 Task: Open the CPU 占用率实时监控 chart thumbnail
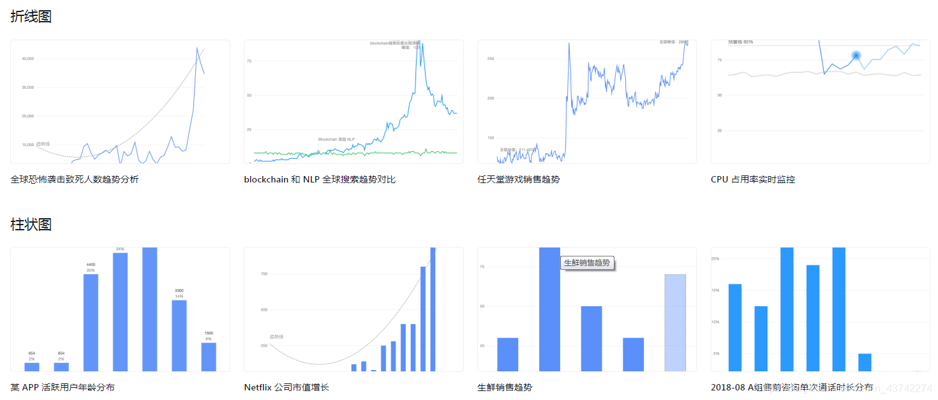click(821, 101)
